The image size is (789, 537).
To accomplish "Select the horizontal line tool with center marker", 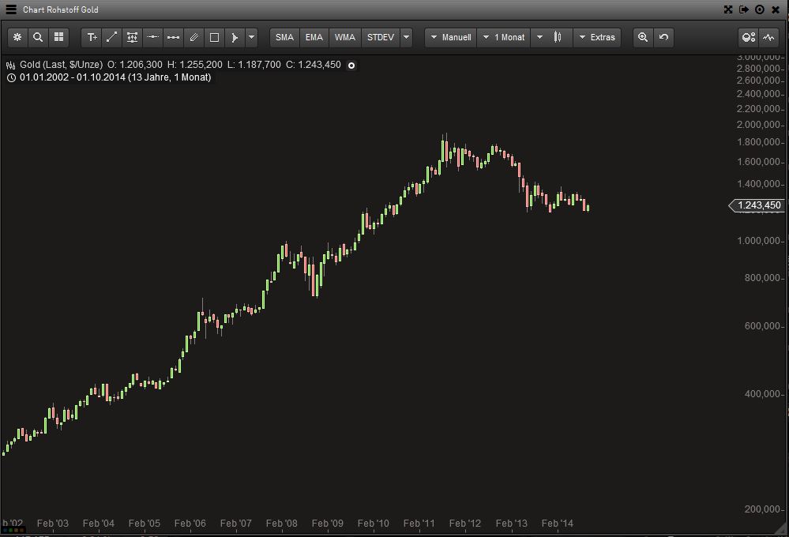I will click(152, 37).
